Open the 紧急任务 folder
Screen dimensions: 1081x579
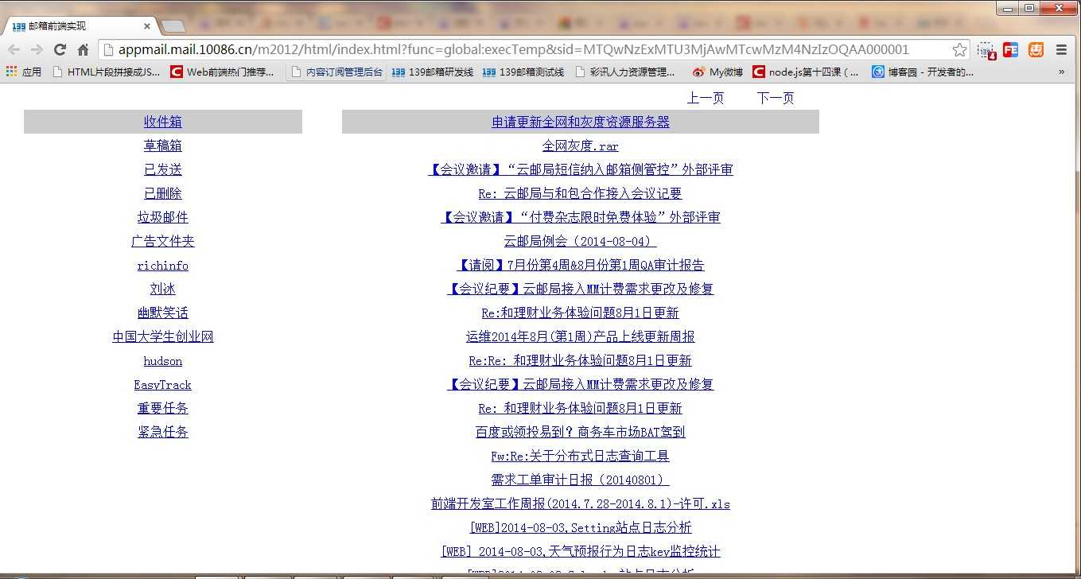163,432
